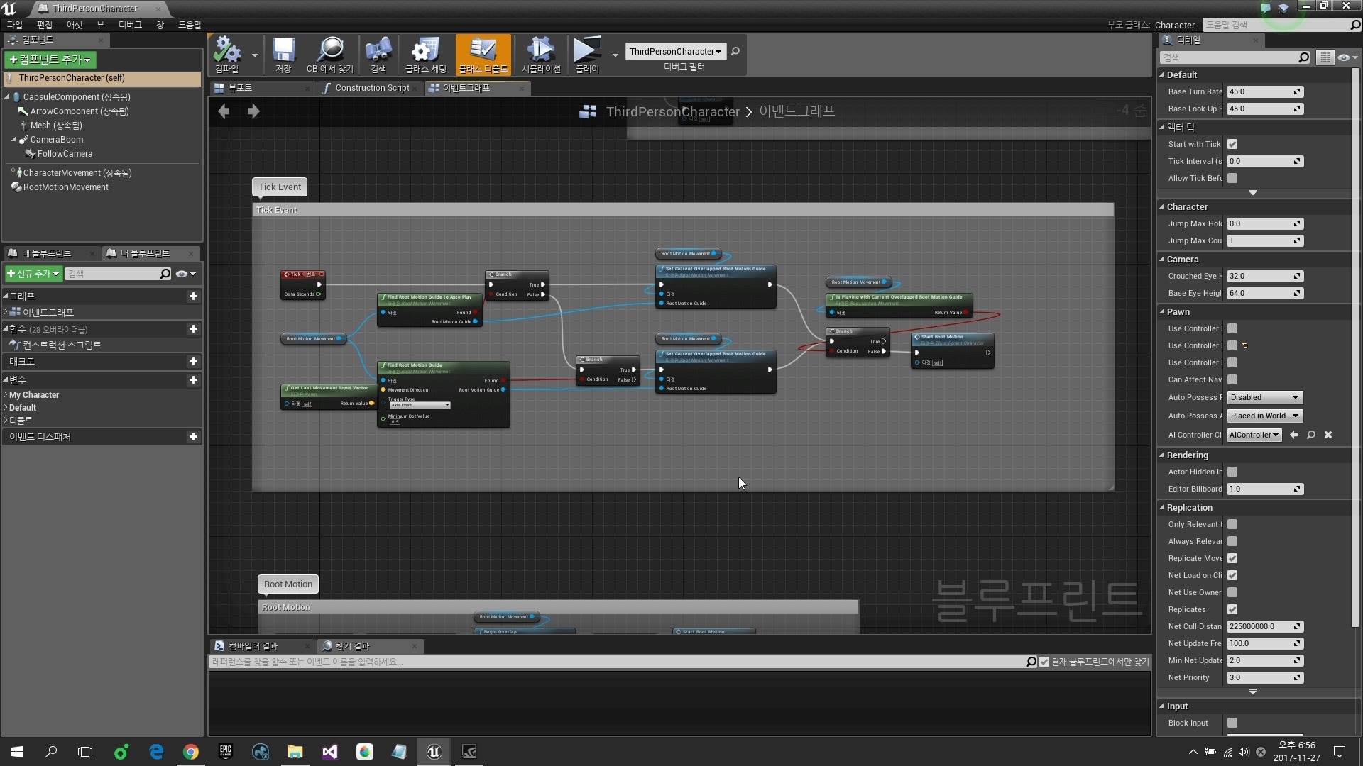
Task: Enable Block Input checkbox
Action: [1232, 723]
